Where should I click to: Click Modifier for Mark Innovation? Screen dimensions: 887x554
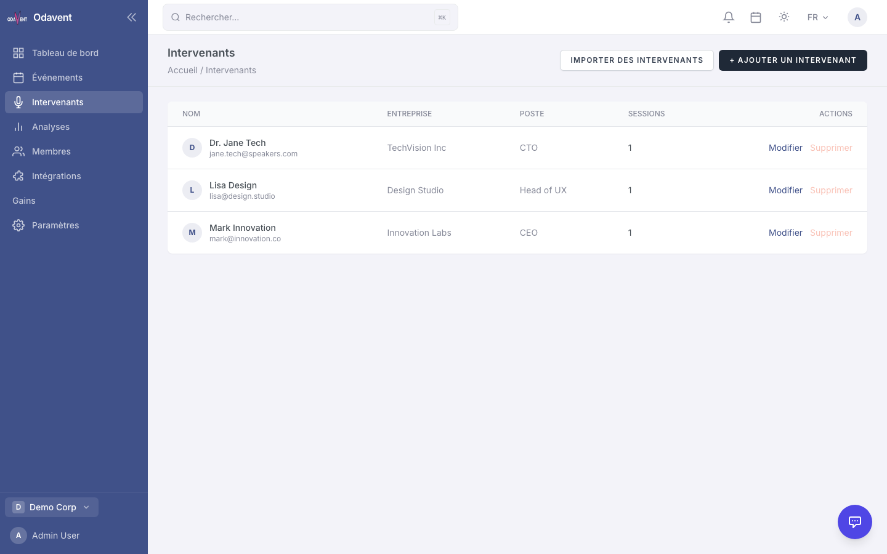[x=785, y=233]
